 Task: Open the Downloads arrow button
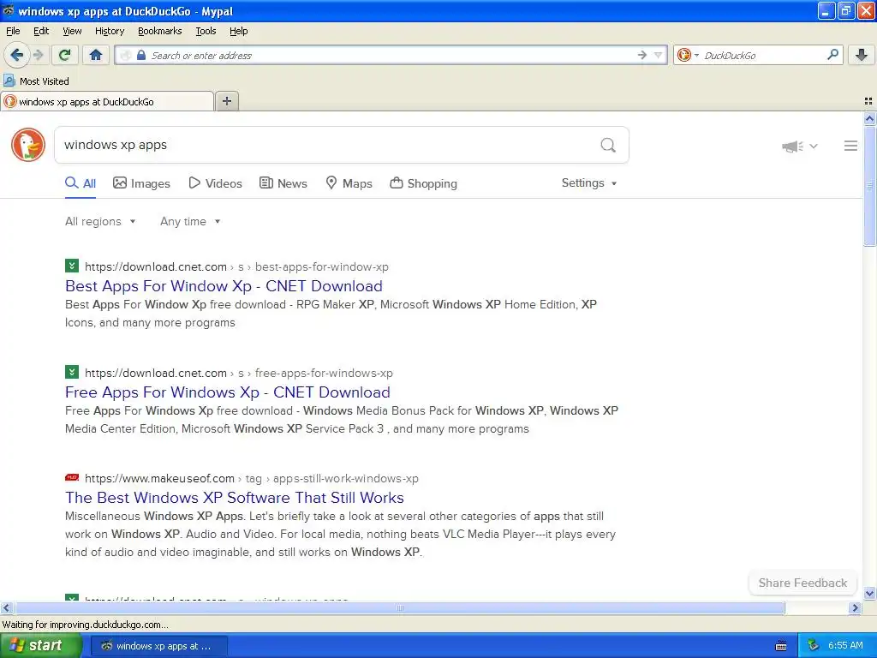(x=862, y=55)
